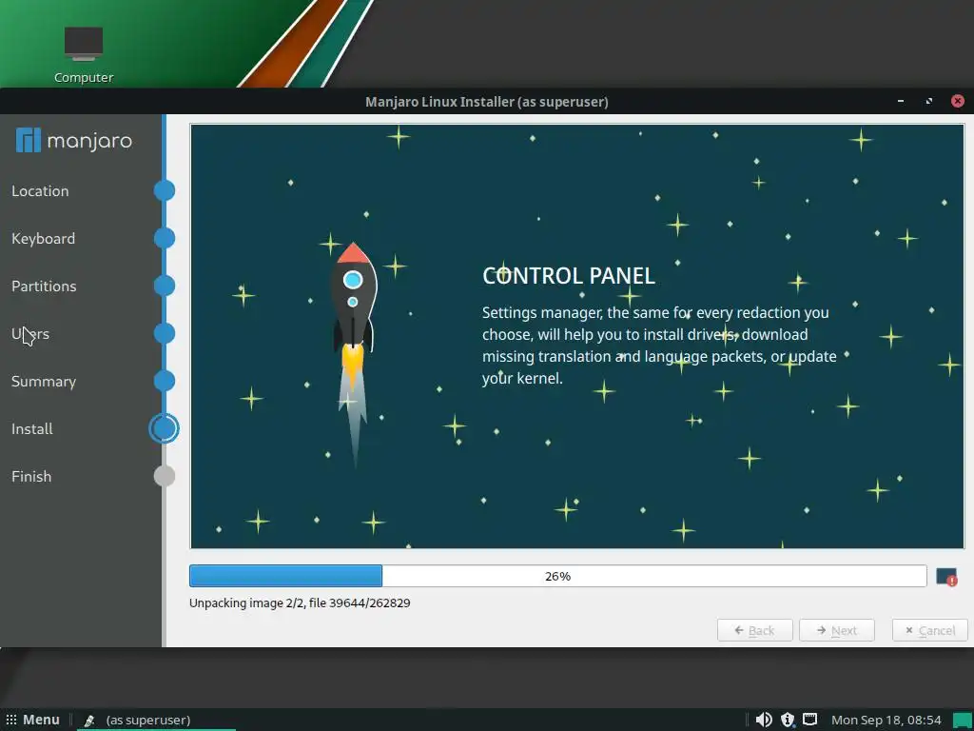Click the grey Finish step circle
Viewport: 974px width, 731px height.
[164, 476]
